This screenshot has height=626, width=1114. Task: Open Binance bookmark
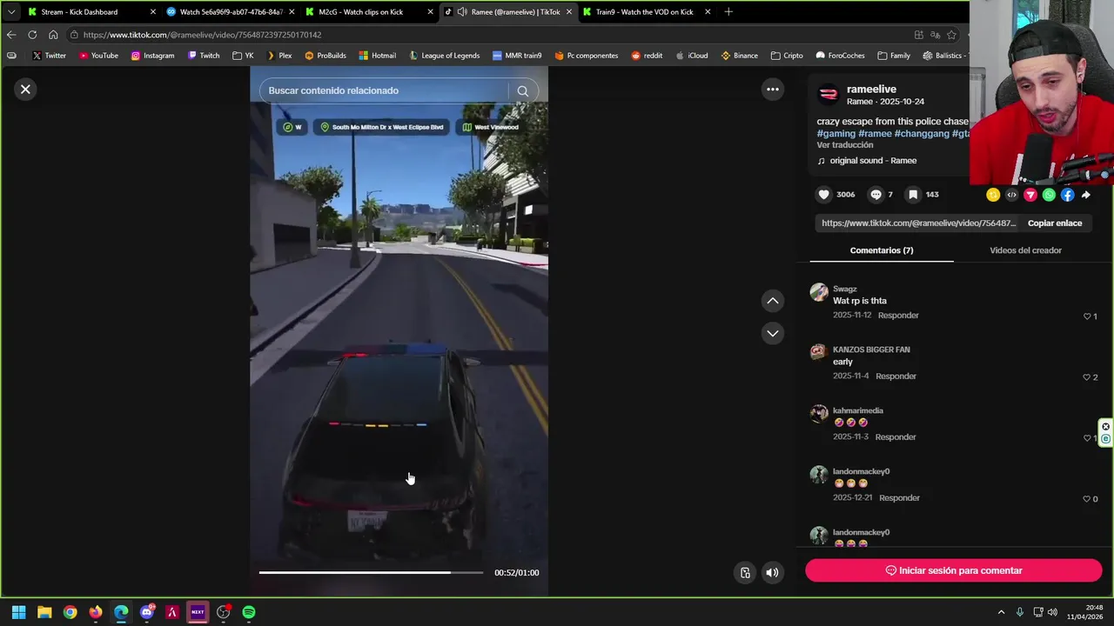click(x=739, y=56)
